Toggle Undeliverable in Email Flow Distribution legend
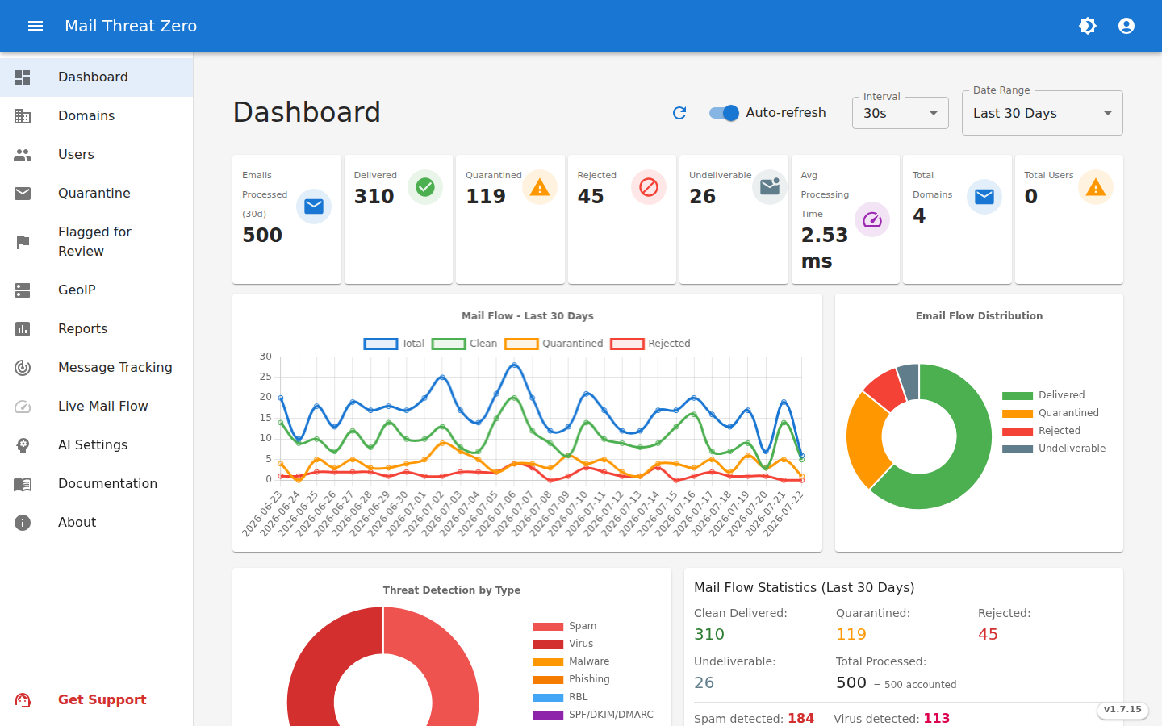 click(1054, 449)
